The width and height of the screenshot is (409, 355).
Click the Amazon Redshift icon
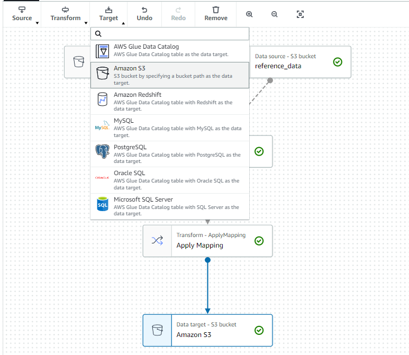[103, 99]
